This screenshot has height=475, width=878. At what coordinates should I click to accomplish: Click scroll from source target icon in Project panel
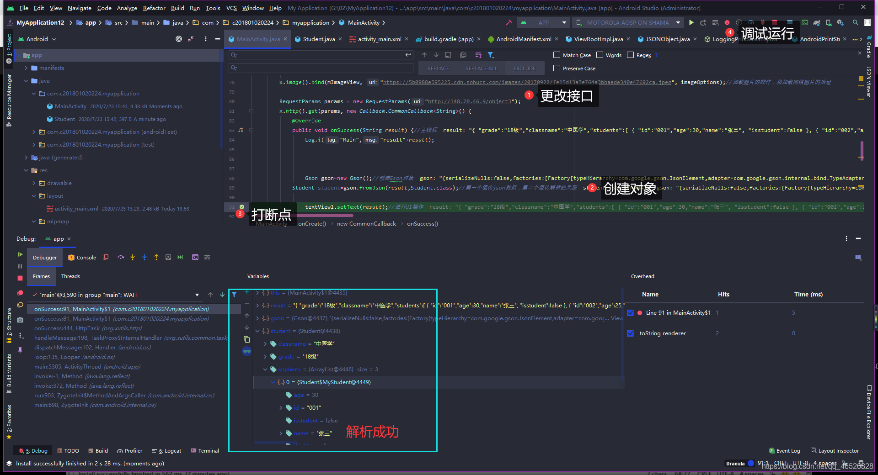[179, 39]
